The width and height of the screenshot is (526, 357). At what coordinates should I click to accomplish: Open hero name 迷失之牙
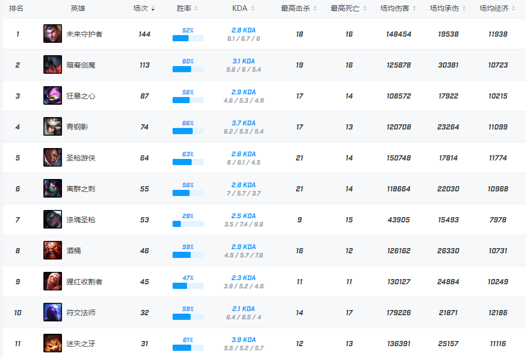point(81,344)
